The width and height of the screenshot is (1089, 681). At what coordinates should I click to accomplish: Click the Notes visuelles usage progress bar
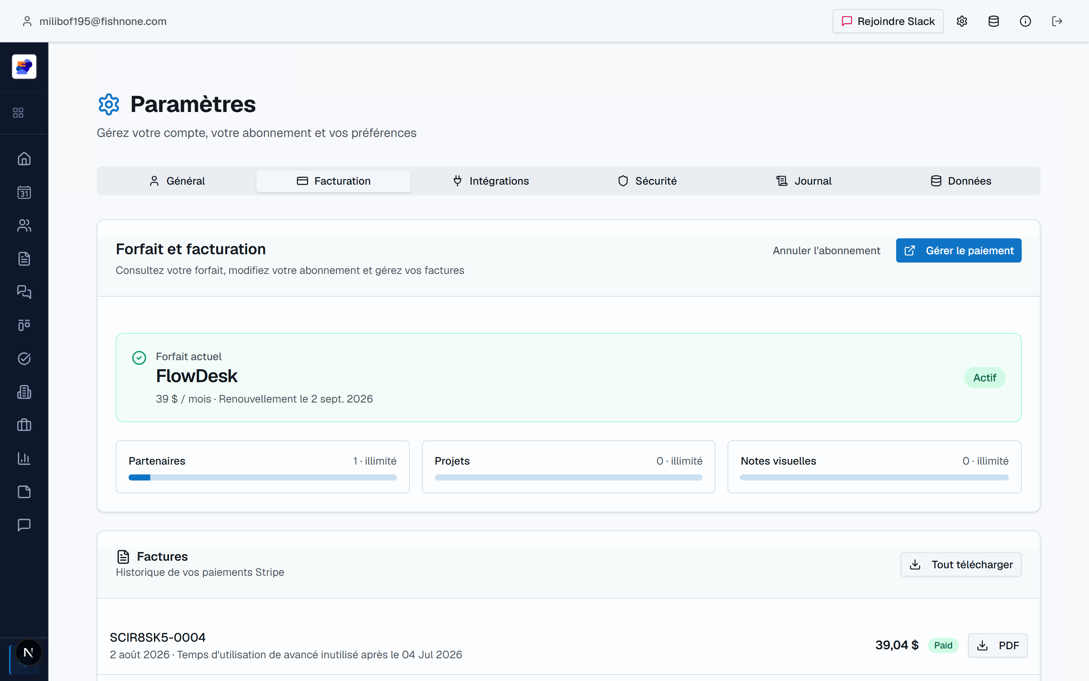pos(874,477)
